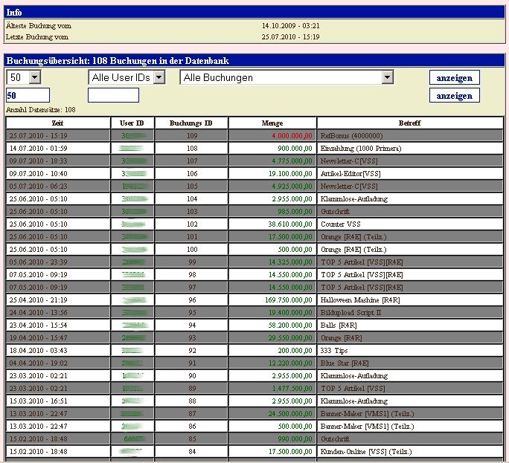Click the empty User ID input field
509x463 pixels.
113,95
